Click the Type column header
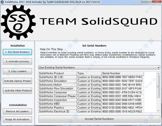This screenshot has width=162, height=126. coord(89,73)
